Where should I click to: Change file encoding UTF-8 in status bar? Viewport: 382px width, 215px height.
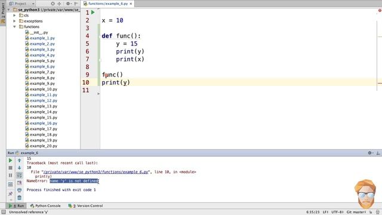337,212
